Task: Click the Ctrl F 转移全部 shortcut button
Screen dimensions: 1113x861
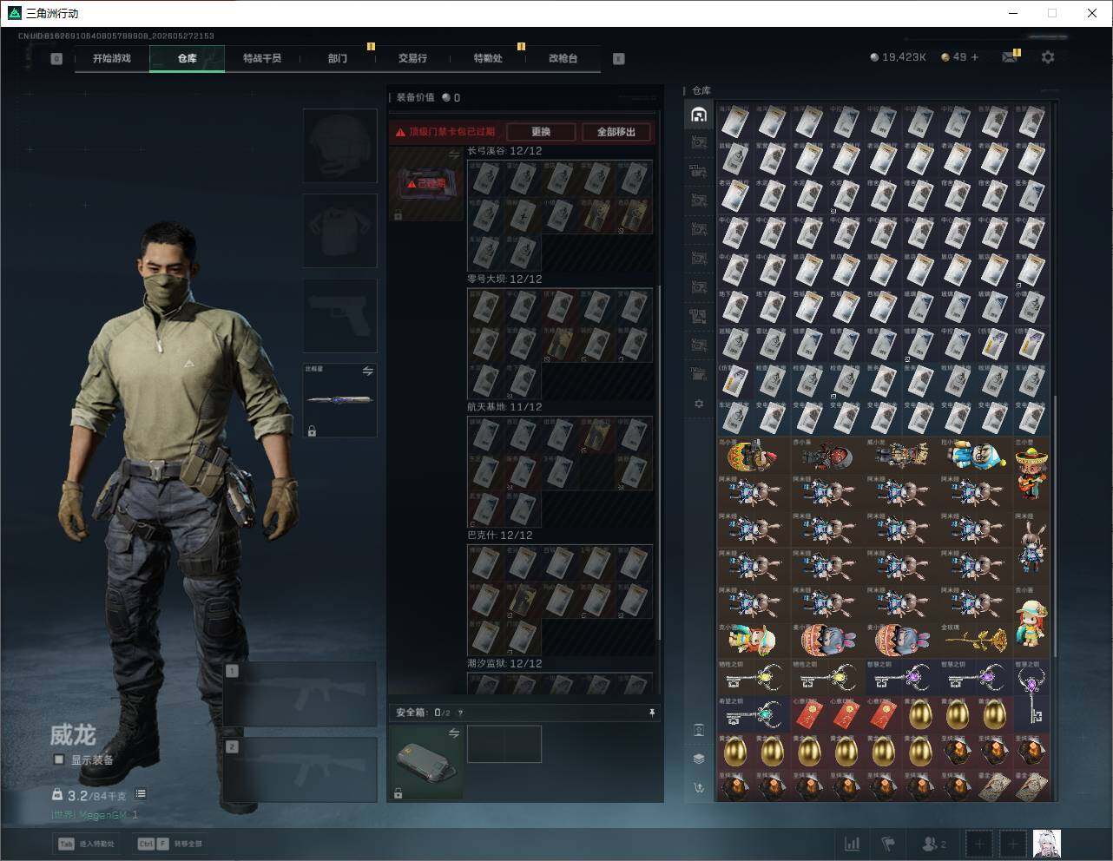Action: click(x=169, y=844)
